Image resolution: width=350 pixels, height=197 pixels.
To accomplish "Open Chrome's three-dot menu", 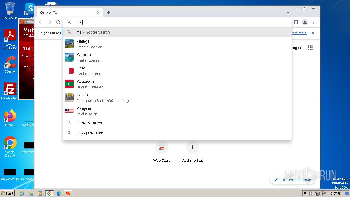I will click(314, 22).
